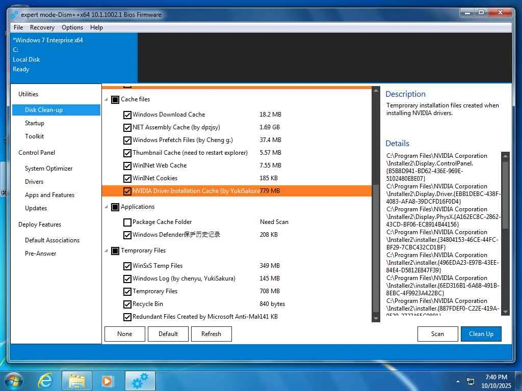Viewport: 522px width, 391px height.
Task: Click the cleanup list scroll-down arrow
Action: [376, 318]
